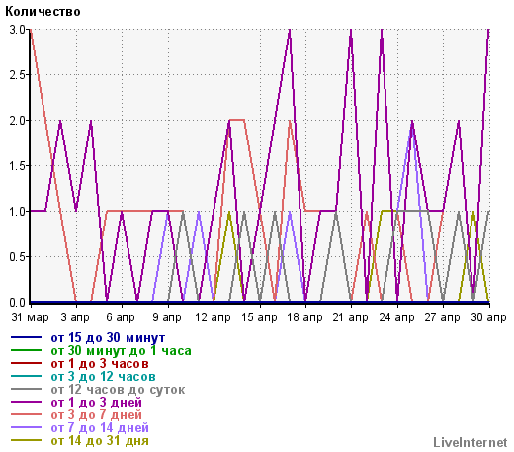514x452 pixels.
Task: Click the dark blue legend line swatch
Action: [26, 337]
